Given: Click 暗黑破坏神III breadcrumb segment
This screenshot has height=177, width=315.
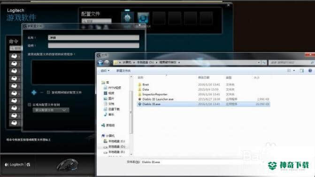Looking at the screenshot, I should pyautogui.click(x=168, y=62).
